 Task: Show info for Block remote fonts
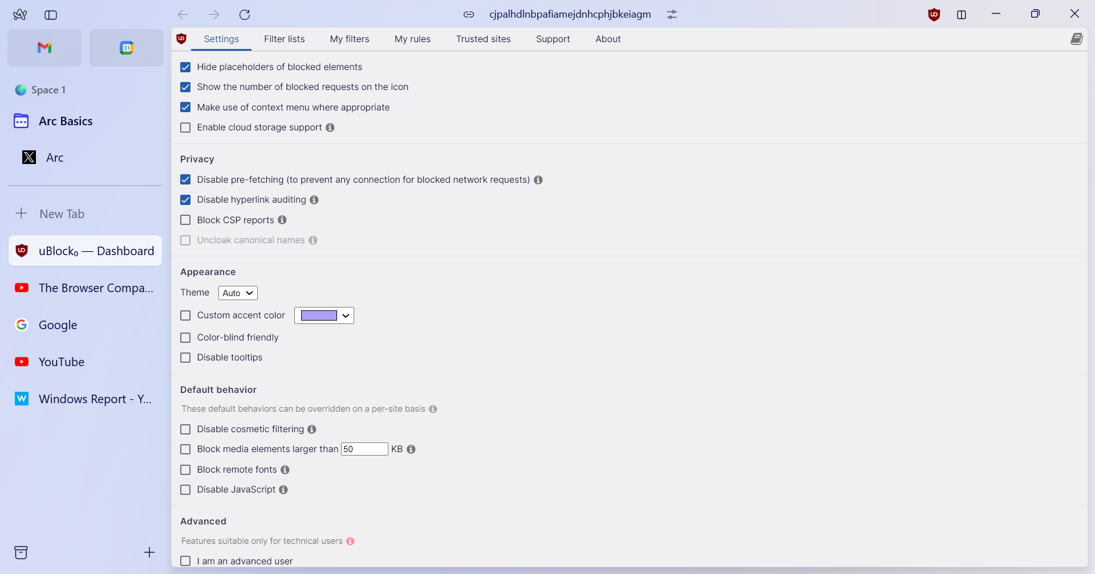285,470
